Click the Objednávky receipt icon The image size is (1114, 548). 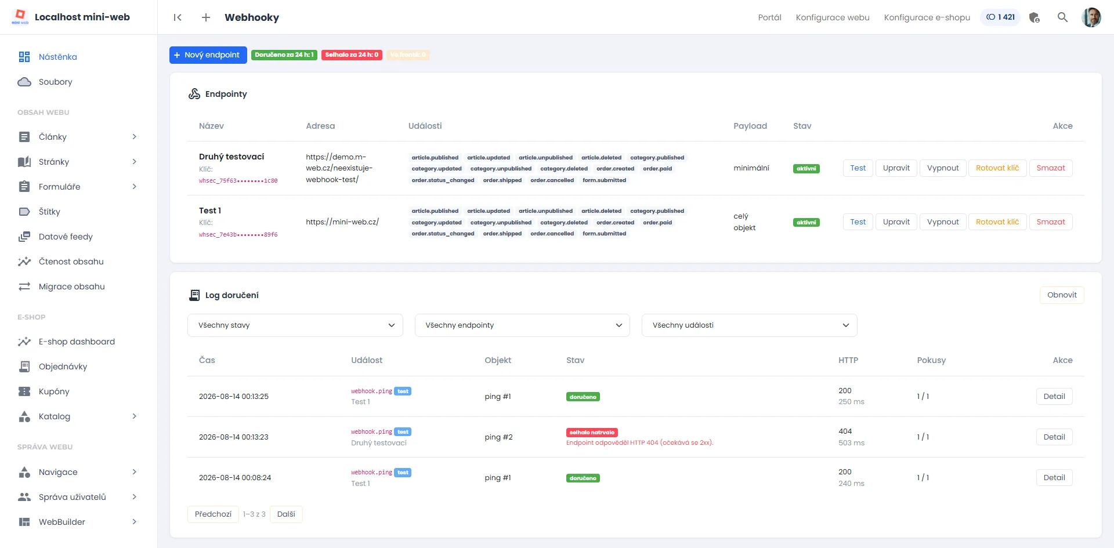point(24,366)
